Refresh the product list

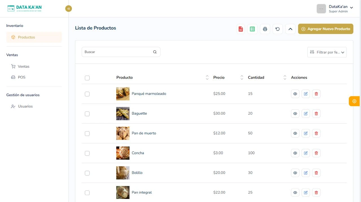point(278,29)
